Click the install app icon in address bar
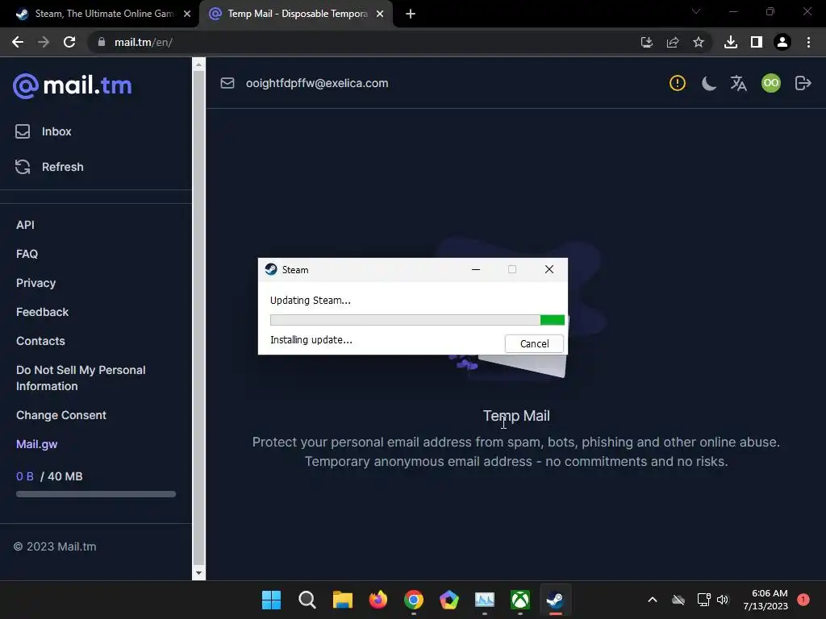 pyautogui.click(x=646, y=42)
